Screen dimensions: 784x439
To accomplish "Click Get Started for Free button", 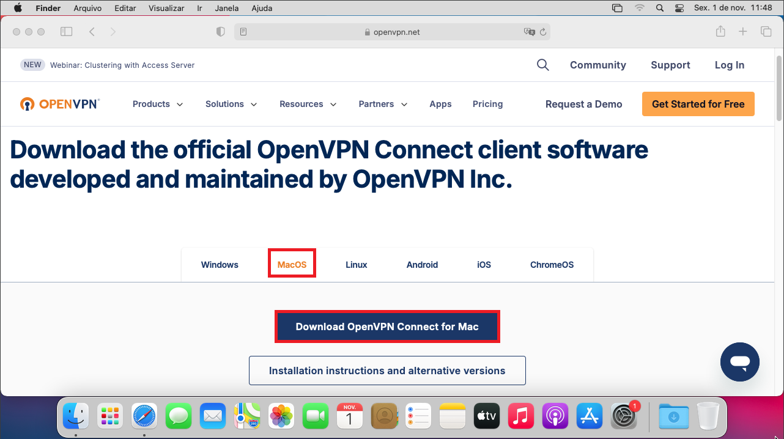I will (698, 104).
